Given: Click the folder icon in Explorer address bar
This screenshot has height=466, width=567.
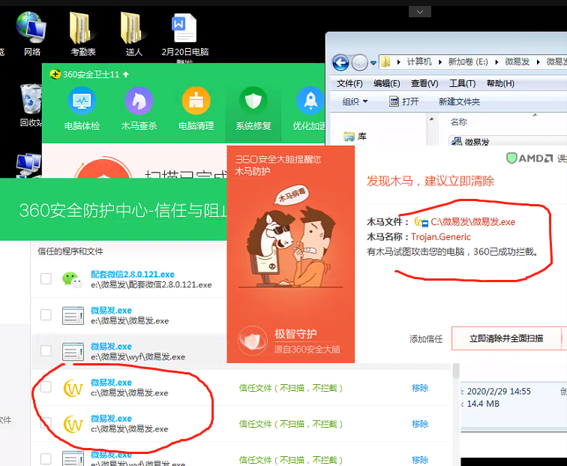Looking at the screenshot, I should [x=385, y=62].
